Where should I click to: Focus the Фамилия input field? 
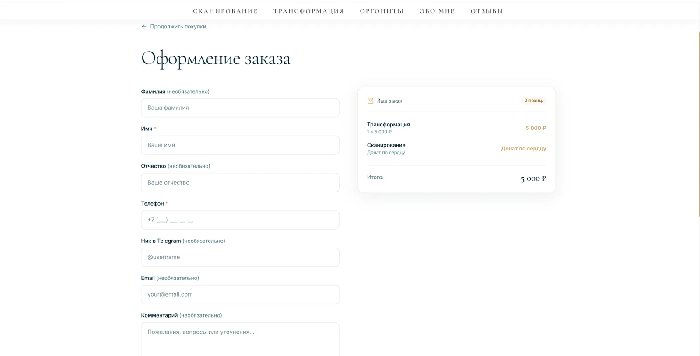[x=240, y=108]
